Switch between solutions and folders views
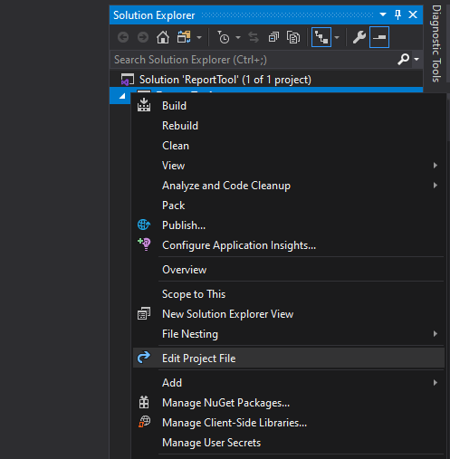The image size is (450, 459). click(x=184, y=37)
